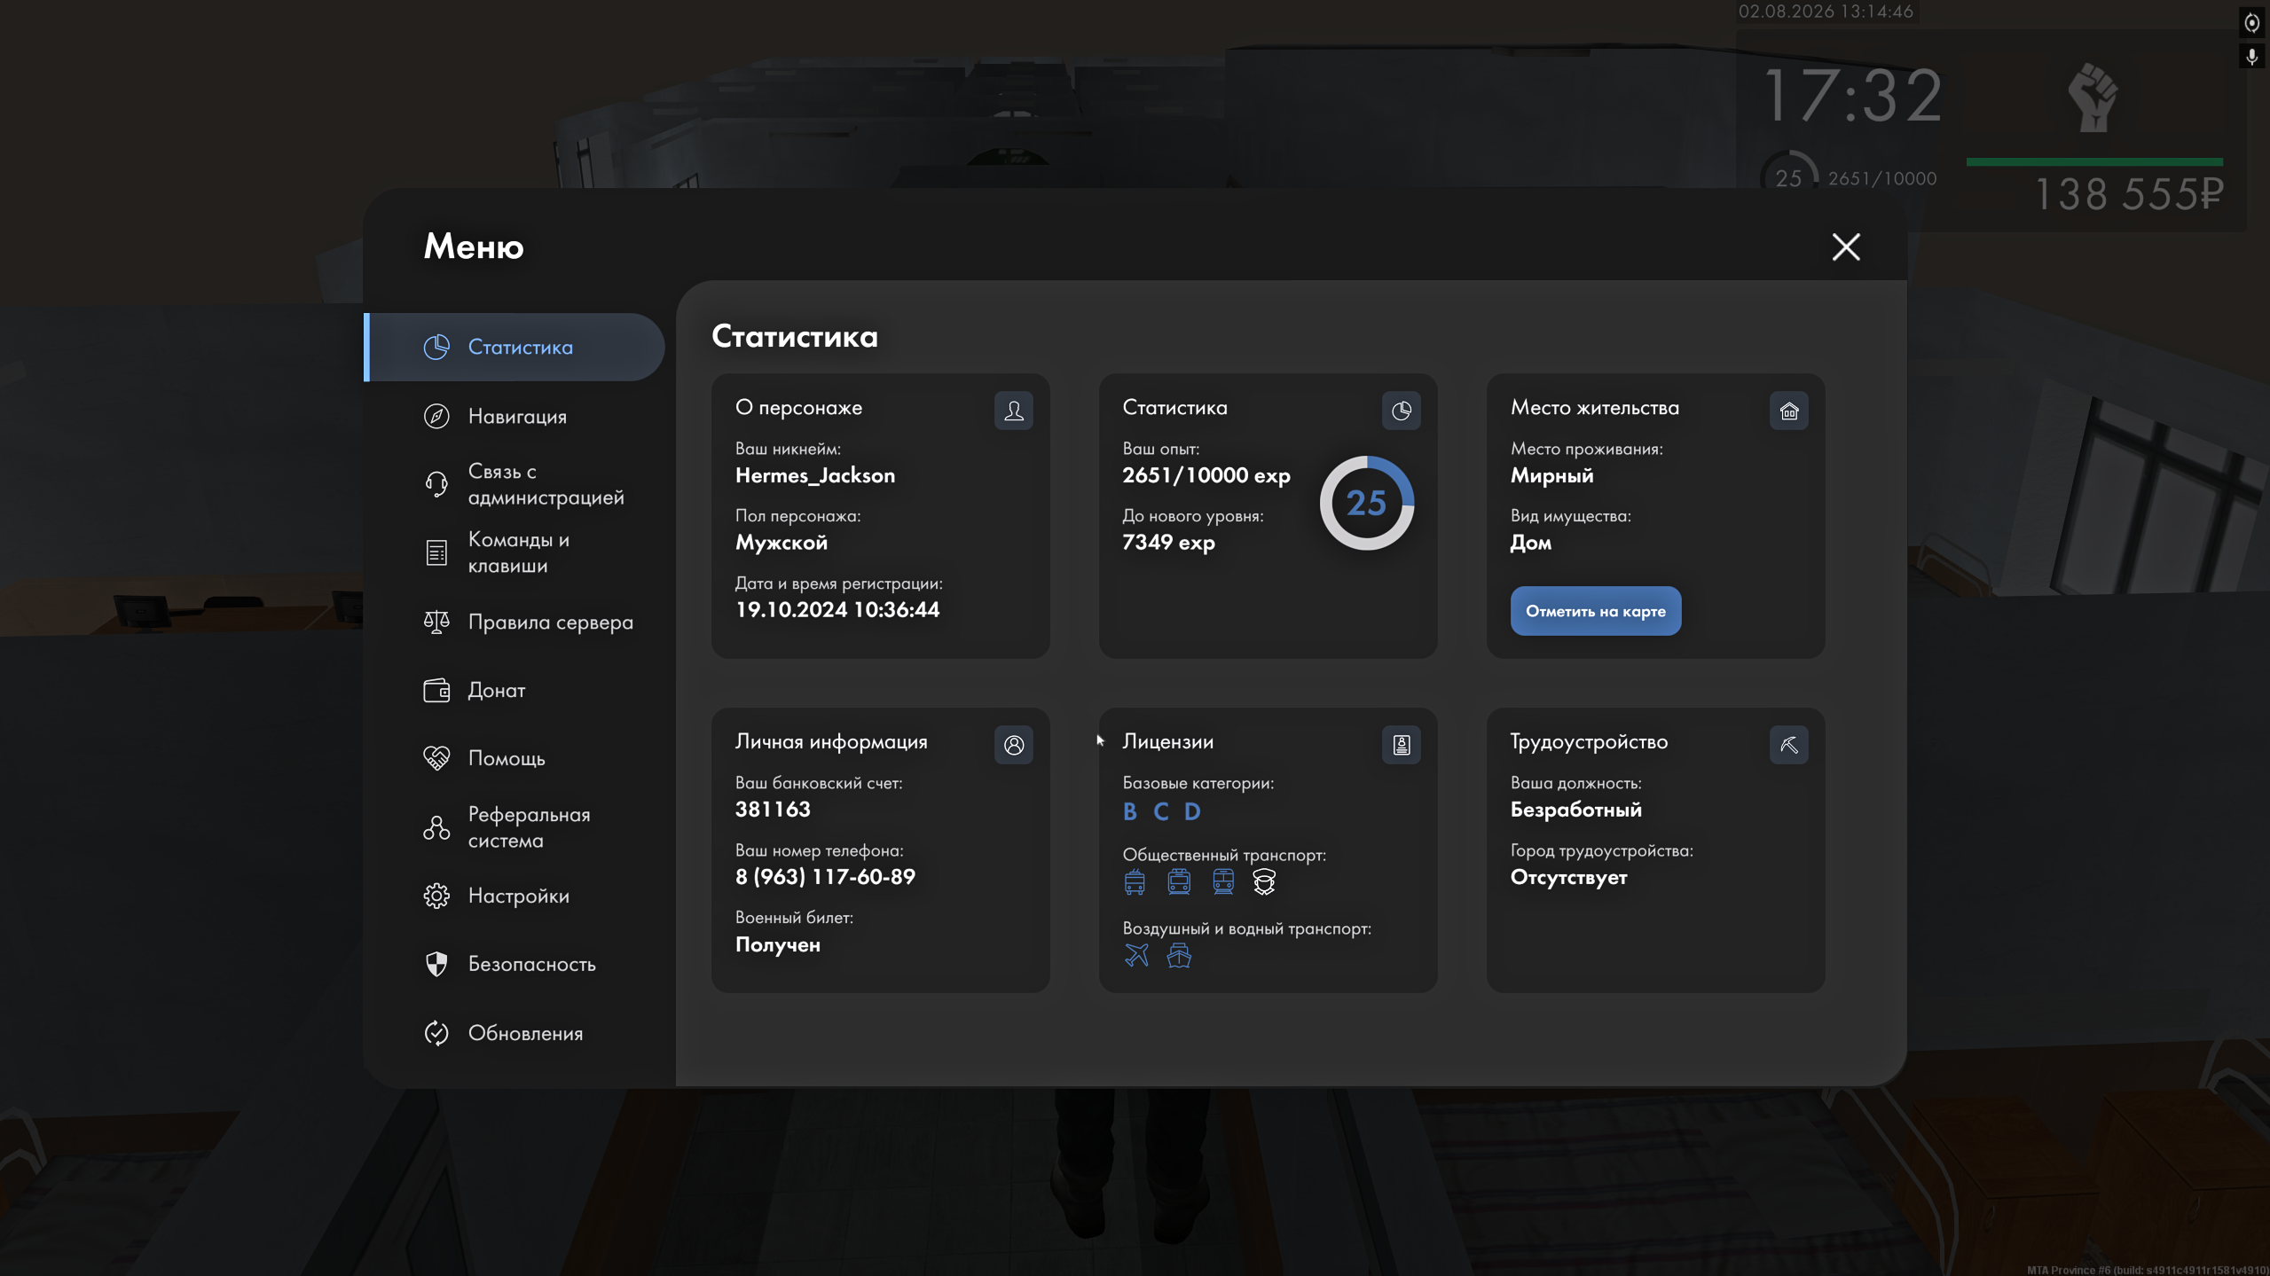Open the Навигация menu section
The height and width of the screenshot is (1276, 2270).
click(x=514, y=416)
